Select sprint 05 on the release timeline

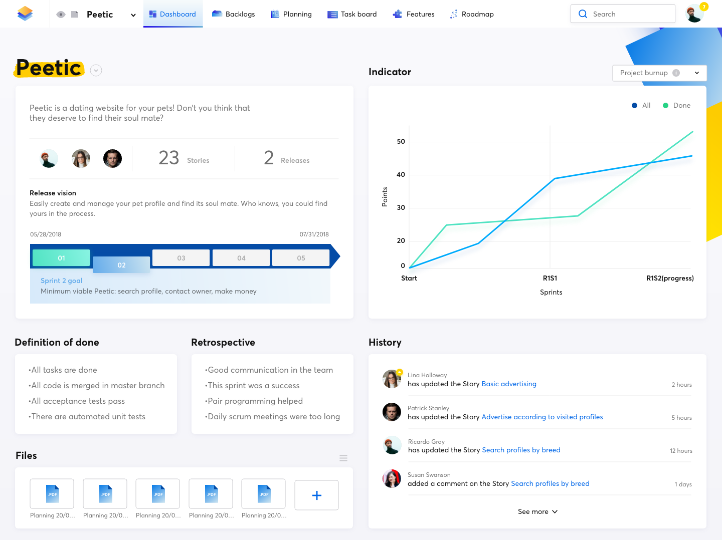coord(301,258)
